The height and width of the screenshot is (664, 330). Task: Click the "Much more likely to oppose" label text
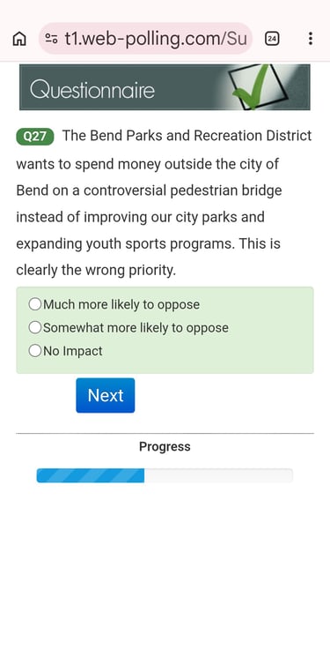click(x=121, y=304)
